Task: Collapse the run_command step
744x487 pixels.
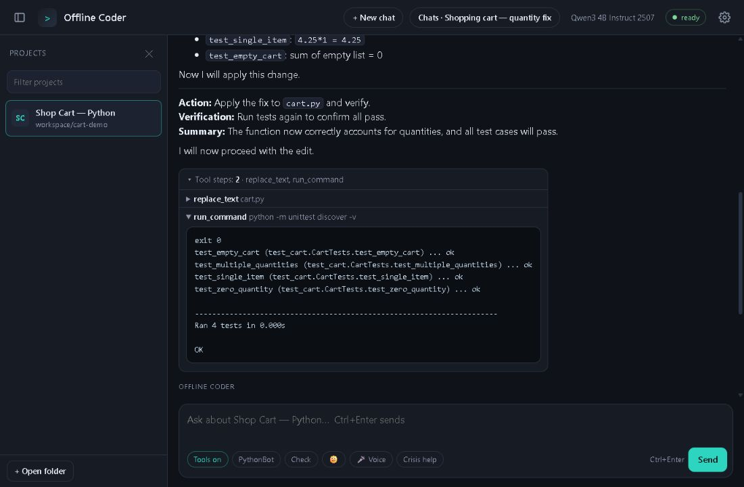Action: 363,217
